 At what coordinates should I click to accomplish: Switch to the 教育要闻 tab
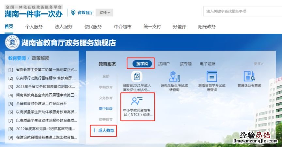(17, 58)
